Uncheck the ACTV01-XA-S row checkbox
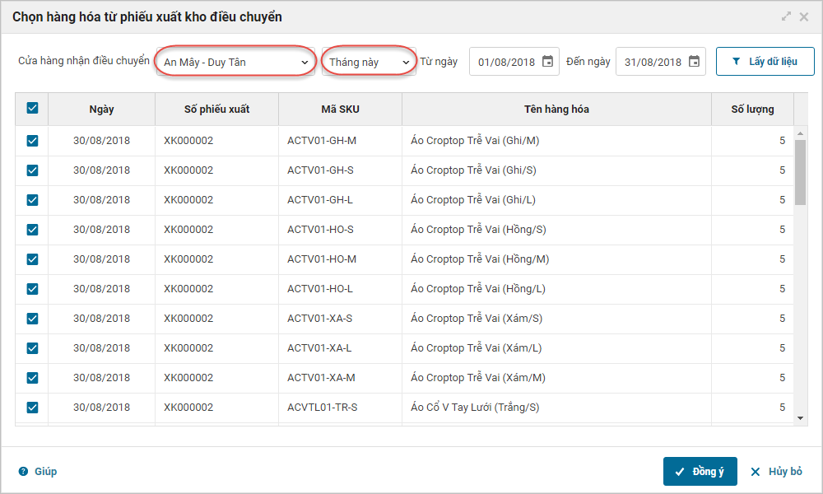 click(x=32, y=319)
